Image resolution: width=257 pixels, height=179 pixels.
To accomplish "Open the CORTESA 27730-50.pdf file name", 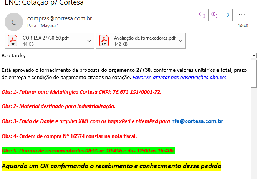I will click(45, 38).
